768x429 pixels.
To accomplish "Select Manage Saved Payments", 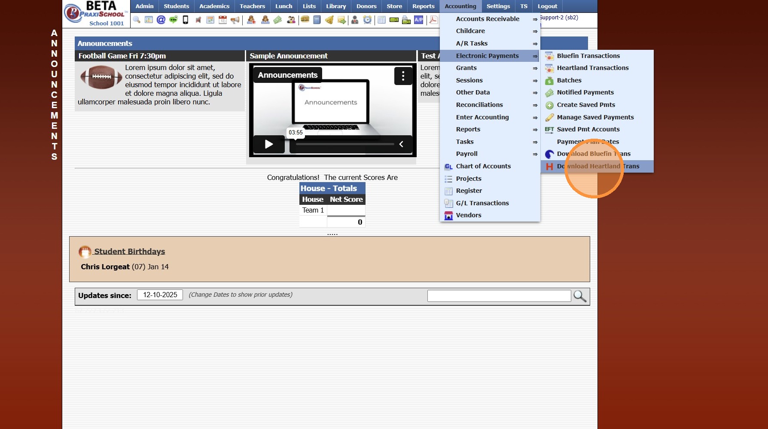I will click(x=597, y=117).
